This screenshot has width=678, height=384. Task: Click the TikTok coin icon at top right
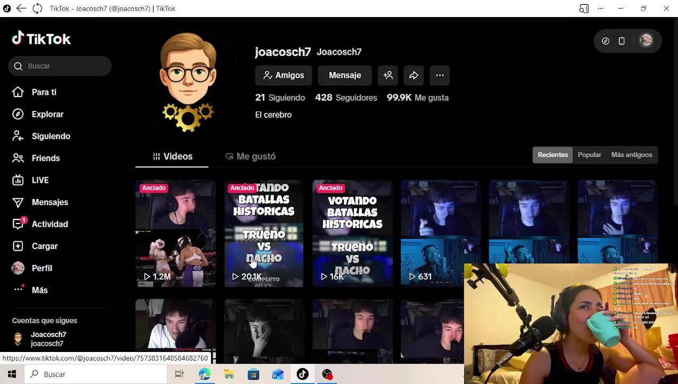(606, 41)
